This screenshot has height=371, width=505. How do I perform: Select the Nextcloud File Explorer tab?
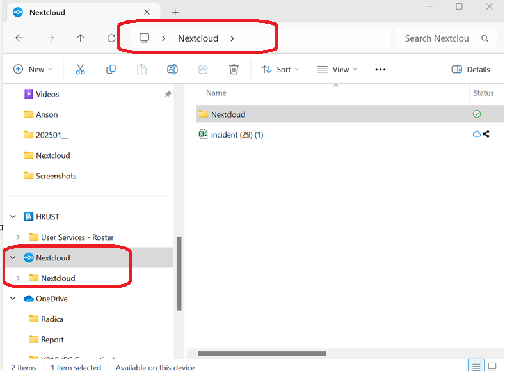coord(83,12)
